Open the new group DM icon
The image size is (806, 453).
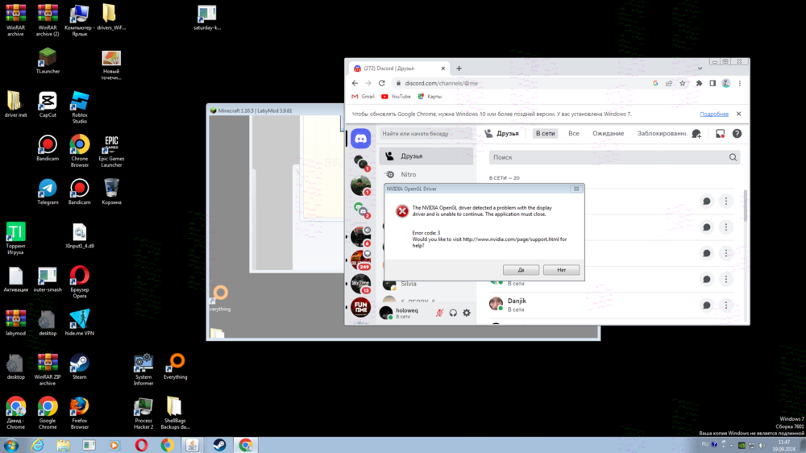click(696, 134)
